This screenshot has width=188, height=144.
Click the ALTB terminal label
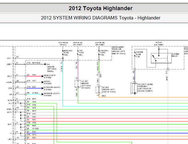[10, 101]
